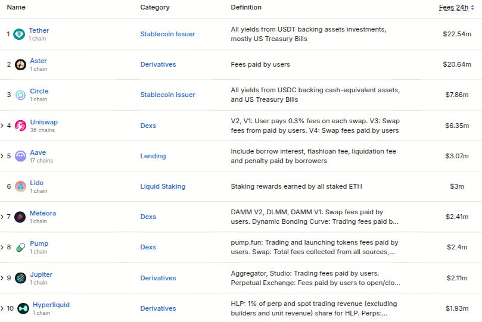Image resolution: width=482 pixels, height=322 pixels.
Task: Click Aave's '17 chains' label
Action: point(41,161)
